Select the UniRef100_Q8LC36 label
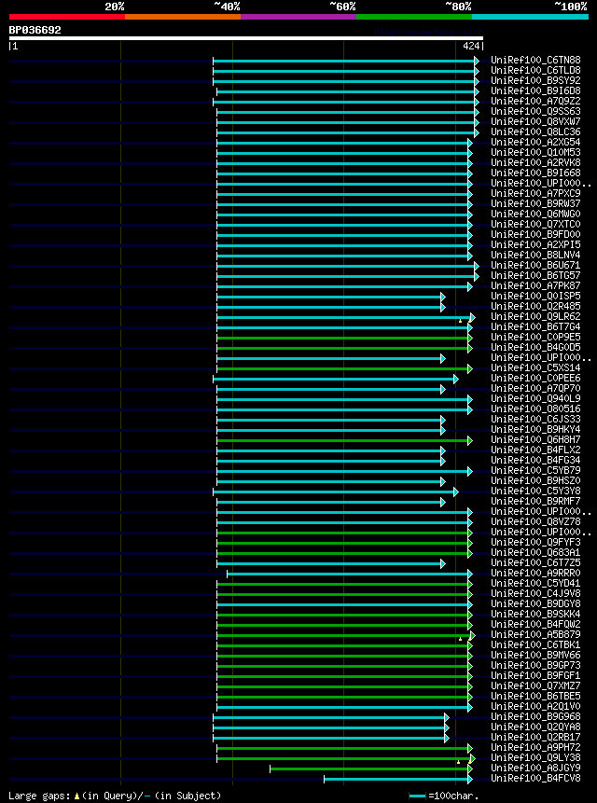This screenshot has width=597, height=803. coord(535,132)
